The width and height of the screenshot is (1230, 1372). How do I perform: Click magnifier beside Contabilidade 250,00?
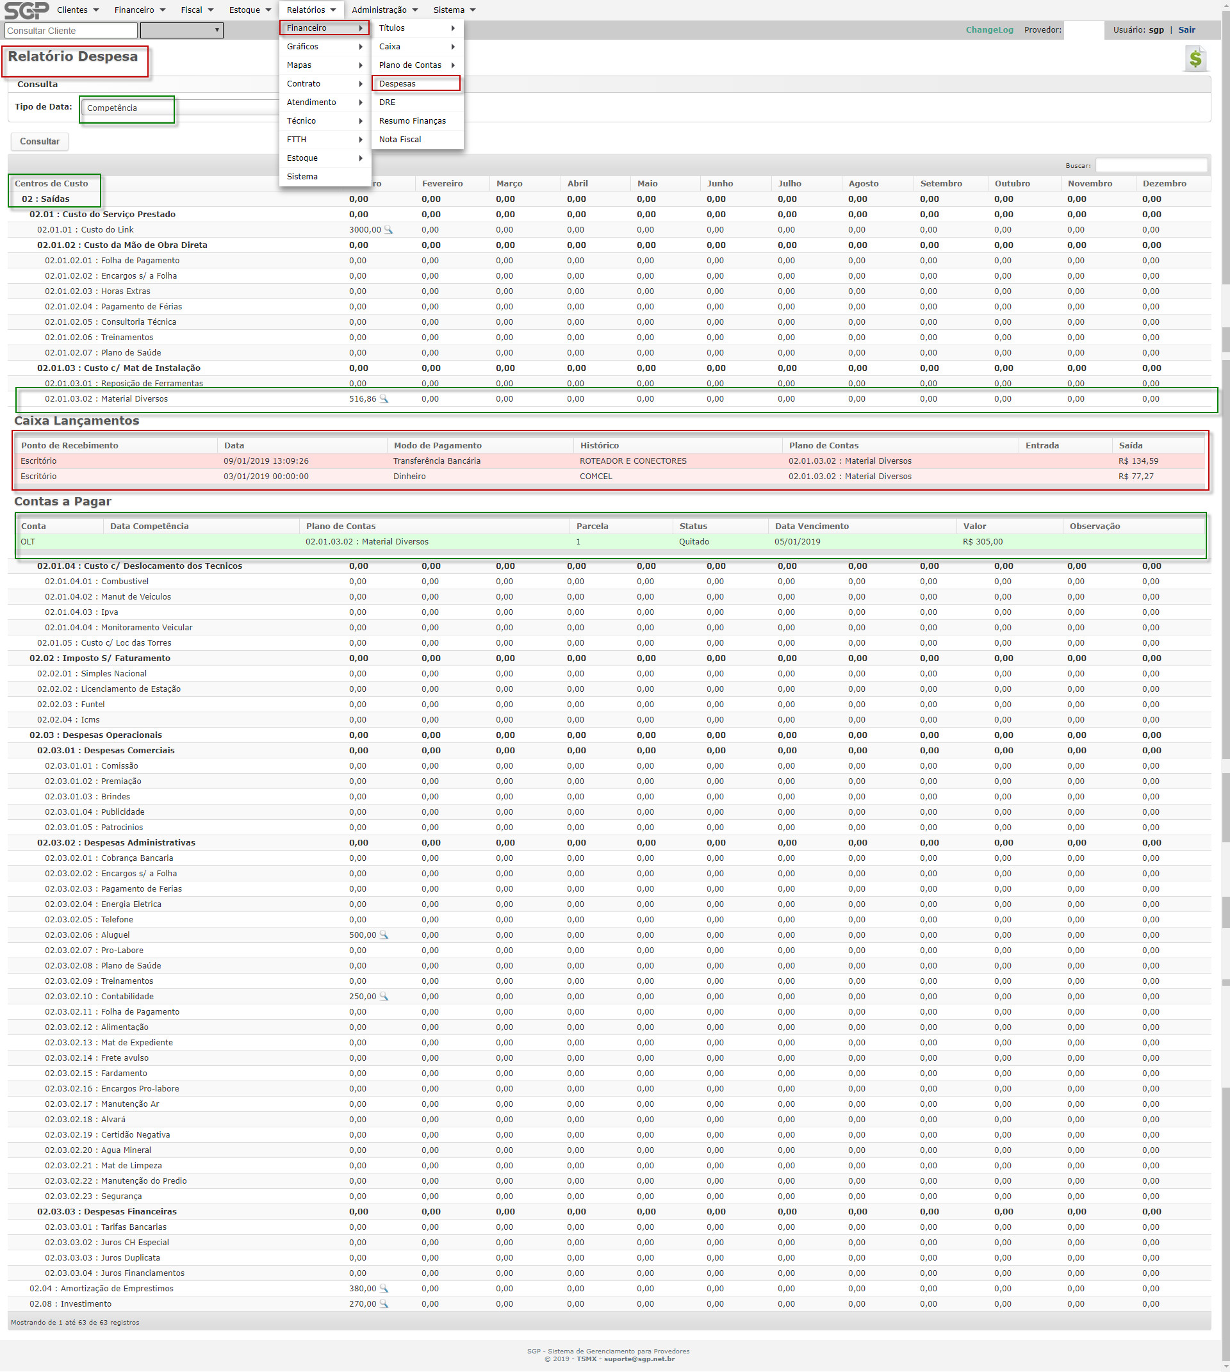tap(384, 996)
